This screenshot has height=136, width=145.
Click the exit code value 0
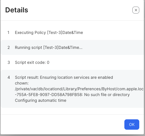click(48, 62)
